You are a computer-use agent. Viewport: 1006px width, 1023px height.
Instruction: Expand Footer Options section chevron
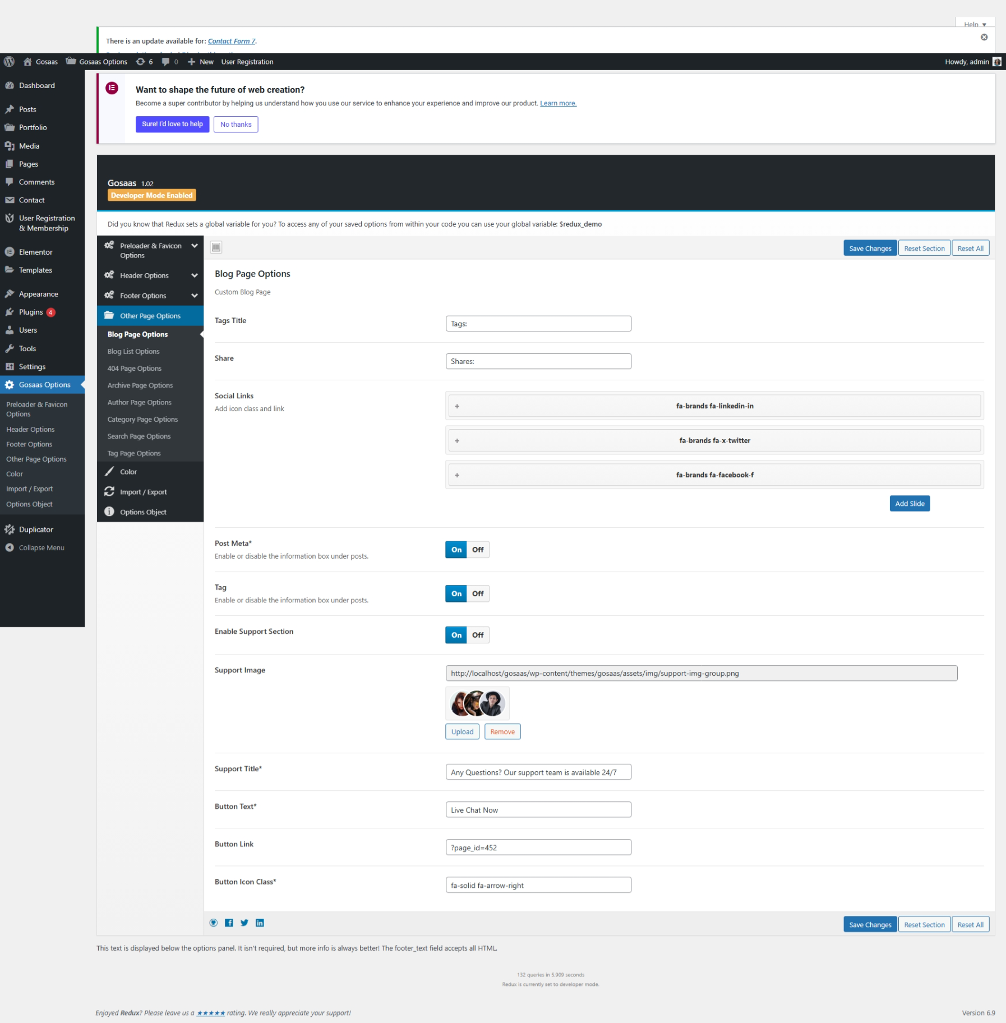194,296
